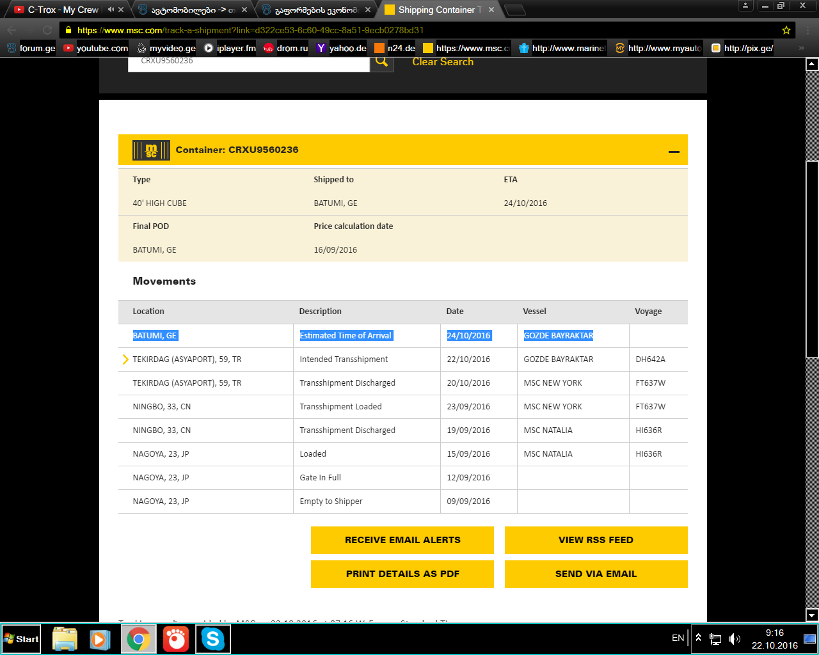Open Skype from taskbar
This screenshot has width=819, height=655.
tap(213, 639)
